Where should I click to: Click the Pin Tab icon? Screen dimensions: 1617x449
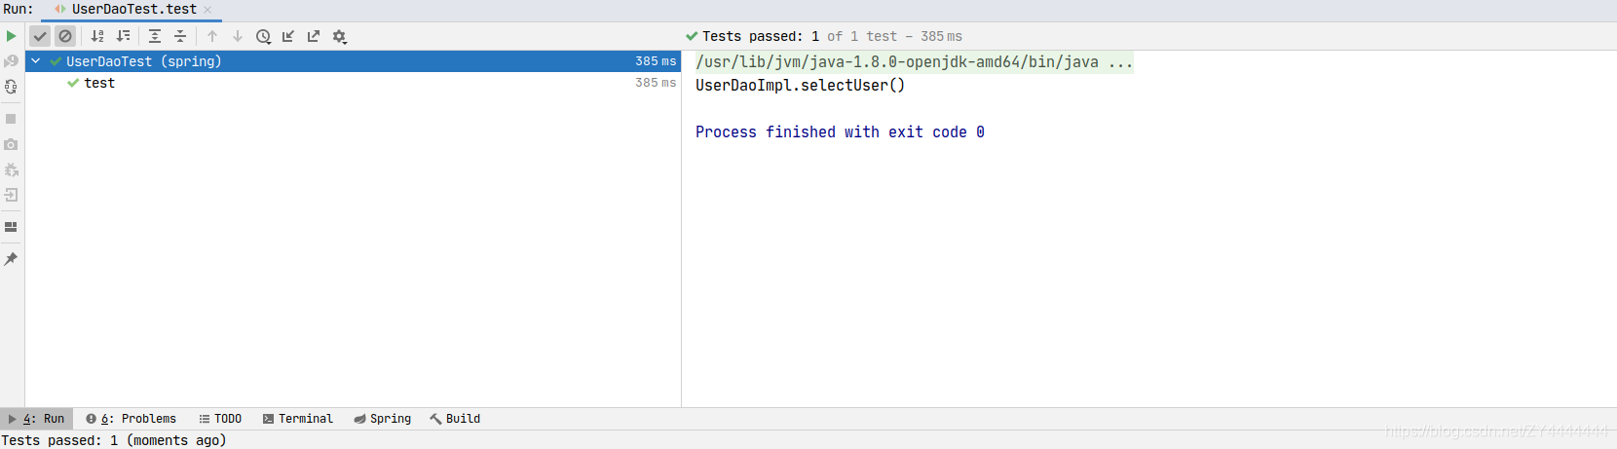click(11, 259)
